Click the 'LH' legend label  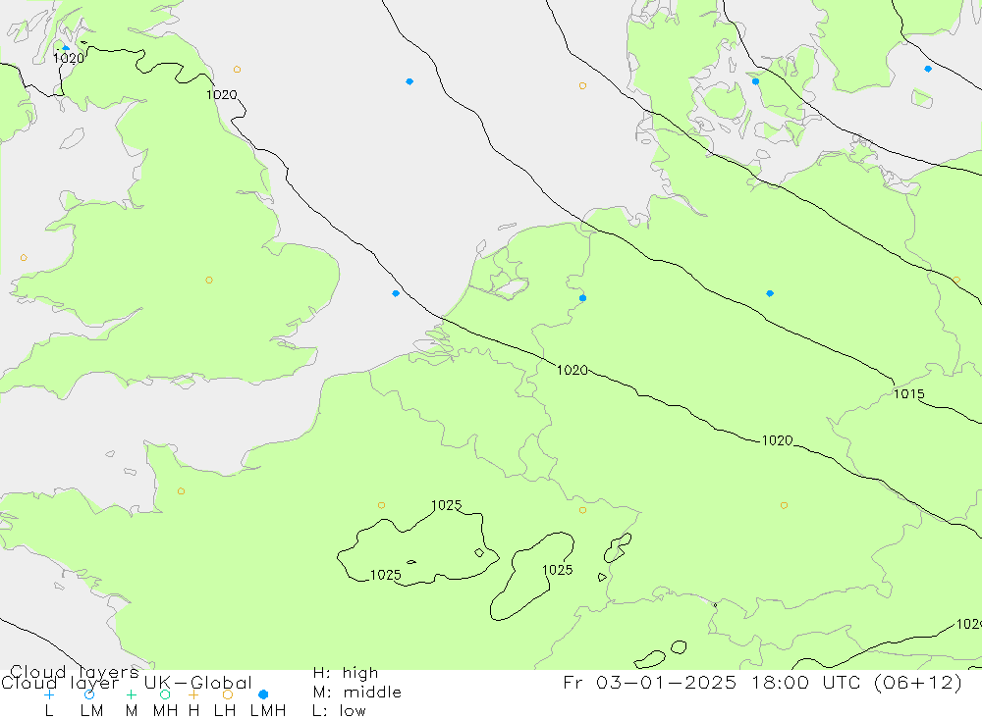point(225,711)
